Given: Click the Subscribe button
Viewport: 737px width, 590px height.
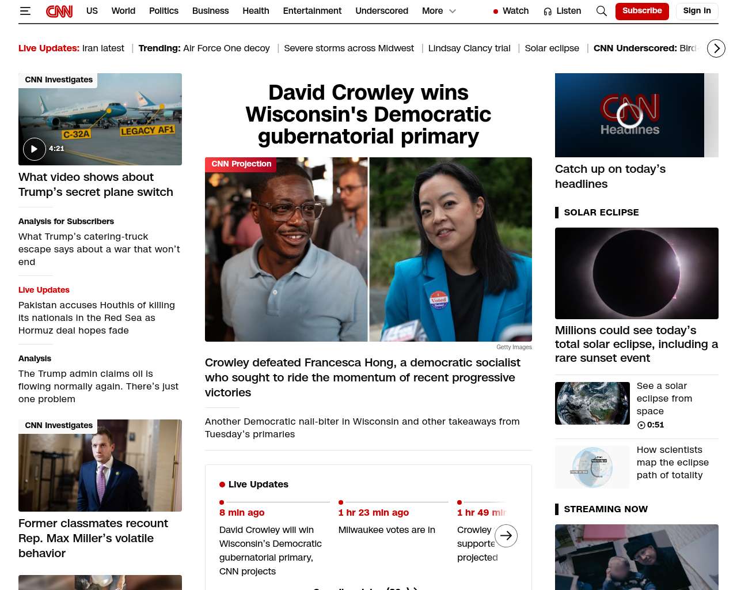Looking at the screenshot, I should click(642, 11).
